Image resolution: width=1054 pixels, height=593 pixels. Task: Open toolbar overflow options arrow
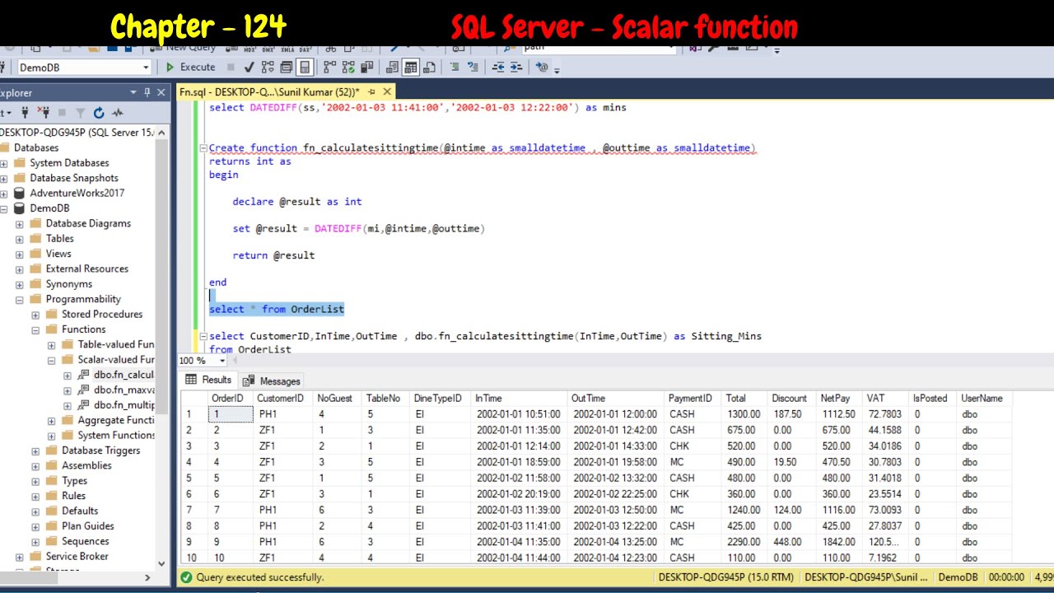point(557,69)
